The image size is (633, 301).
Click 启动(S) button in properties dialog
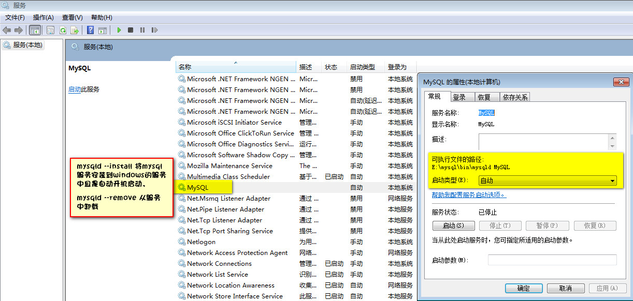453,225
